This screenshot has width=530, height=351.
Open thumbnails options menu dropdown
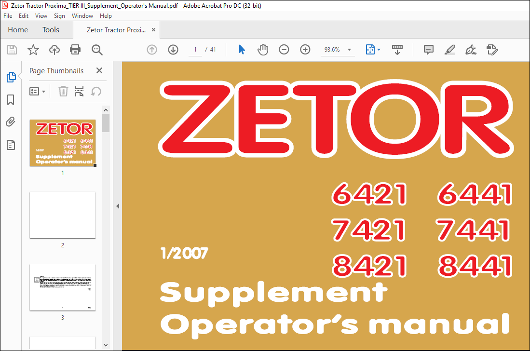[38, 91]
